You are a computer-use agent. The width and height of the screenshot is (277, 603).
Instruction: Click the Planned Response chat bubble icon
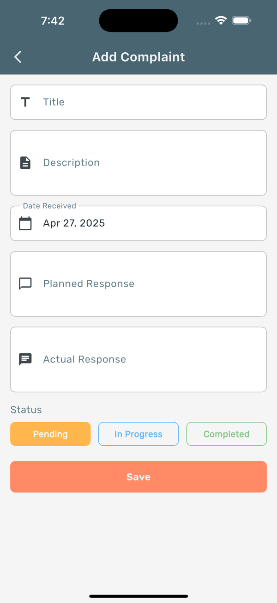point(25,284)
